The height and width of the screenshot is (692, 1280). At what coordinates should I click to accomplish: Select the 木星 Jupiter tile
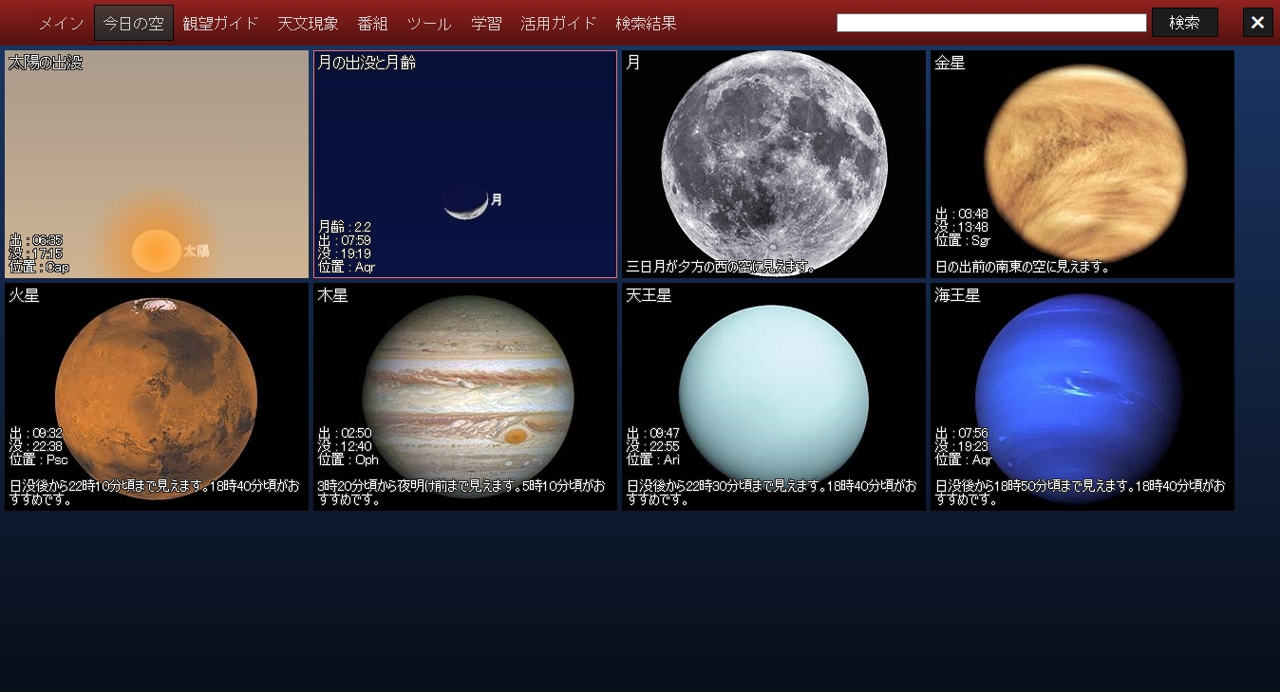(465, 397)
